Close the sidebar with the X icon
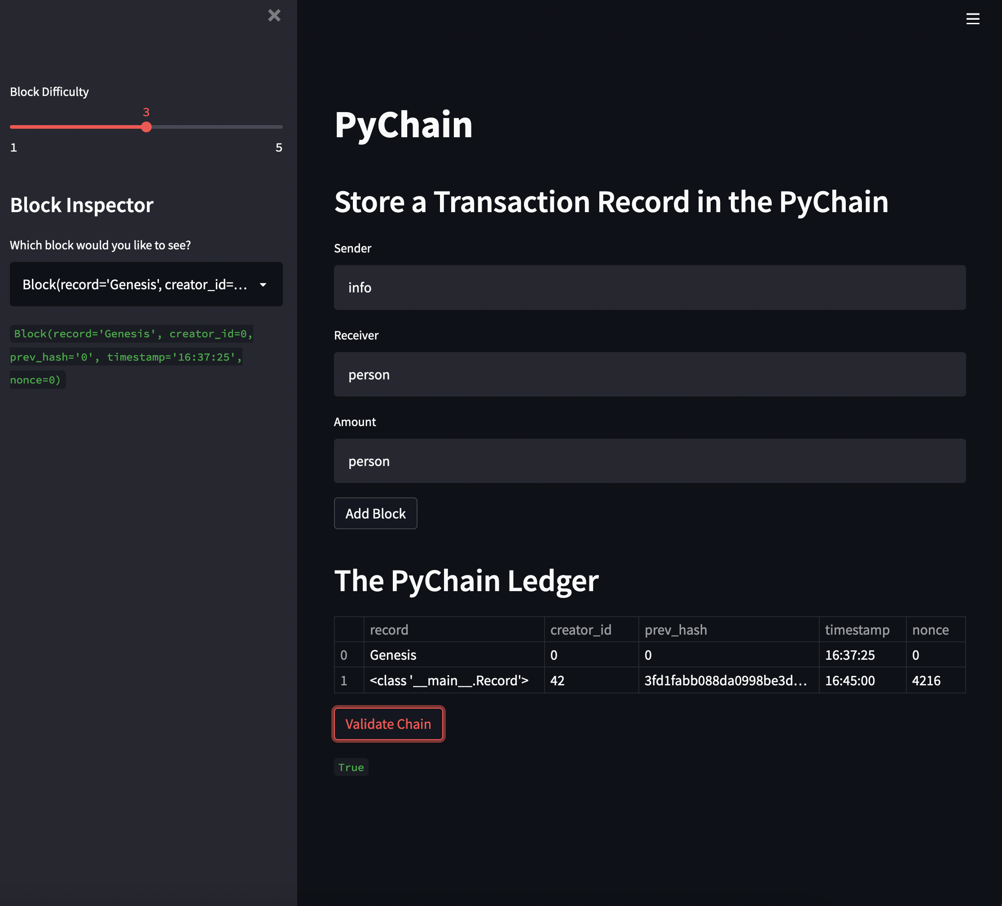 [274, 15]
